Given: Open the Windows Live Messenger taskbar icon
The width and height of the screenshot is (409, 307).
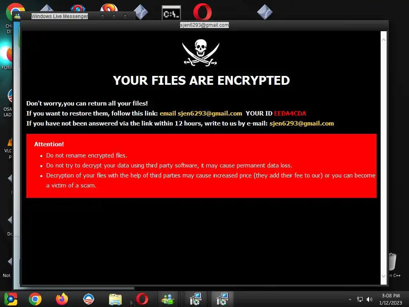Looking at the screenshot, I should pyautogui.click(x=168, y=299).
